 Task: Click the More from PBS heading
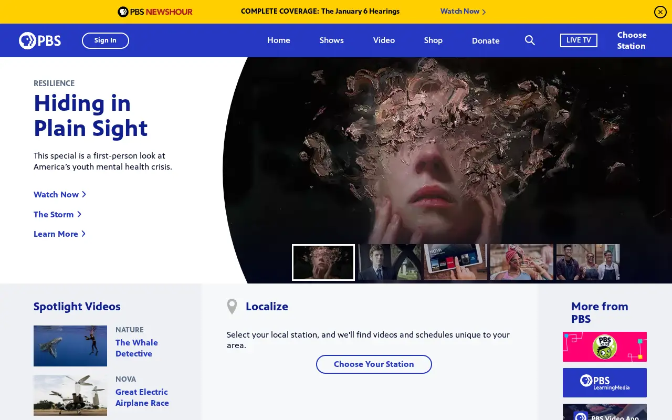tap(600, 313)
